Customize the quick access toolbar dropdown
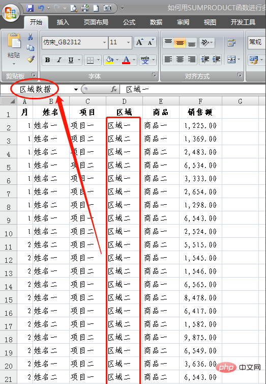Viewport: 266px width, 384px height. [122, 8]
